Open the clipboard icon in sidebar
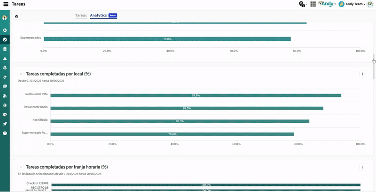 (5, 49)
